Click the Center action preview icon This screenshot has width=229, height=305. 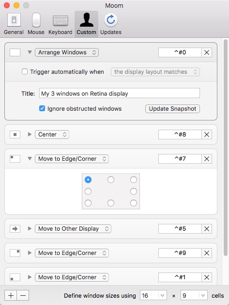[15, 135]
